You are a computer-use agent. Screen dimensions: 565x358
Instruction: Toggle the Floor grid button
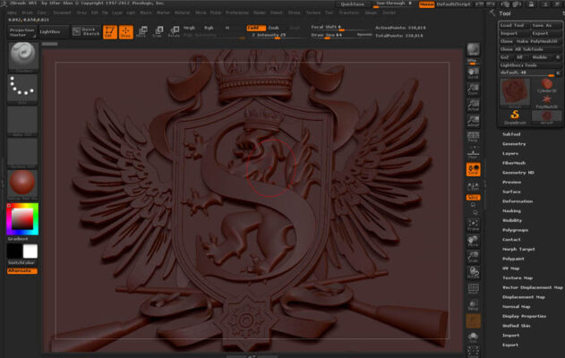coord(473,153)
